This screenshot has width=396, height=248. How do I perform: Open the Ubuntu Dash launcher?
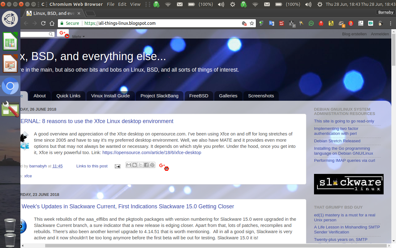click(10, 19)
